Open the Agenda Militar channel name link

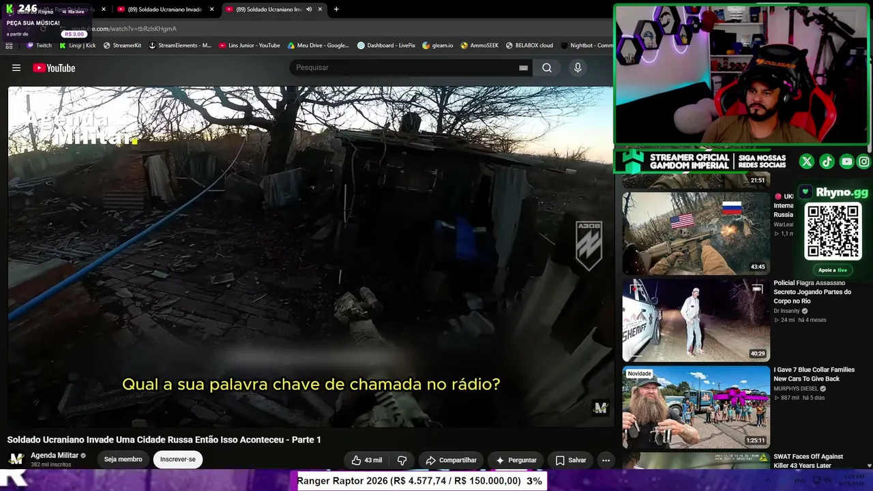55,456
